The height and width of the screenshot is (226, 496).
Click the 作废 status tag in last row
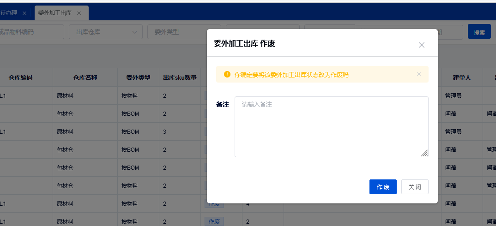(214, 221)
